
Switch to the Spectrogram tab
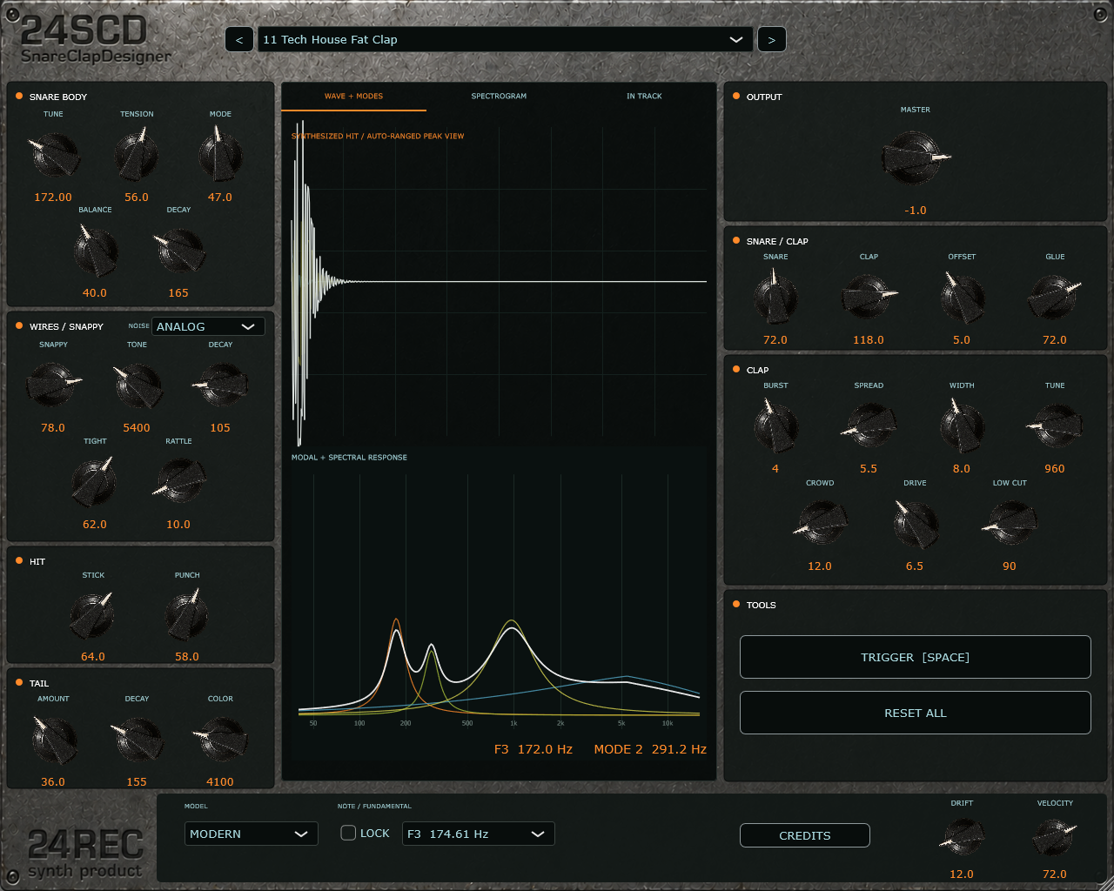pyautogui.click(x=499, y=97)
